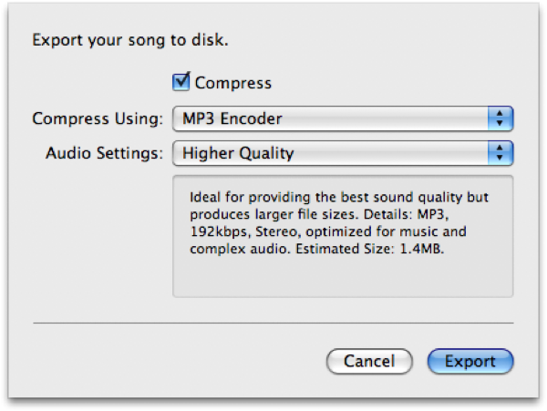Uncheck the Compress checkbox

click(x=181, y=82)
